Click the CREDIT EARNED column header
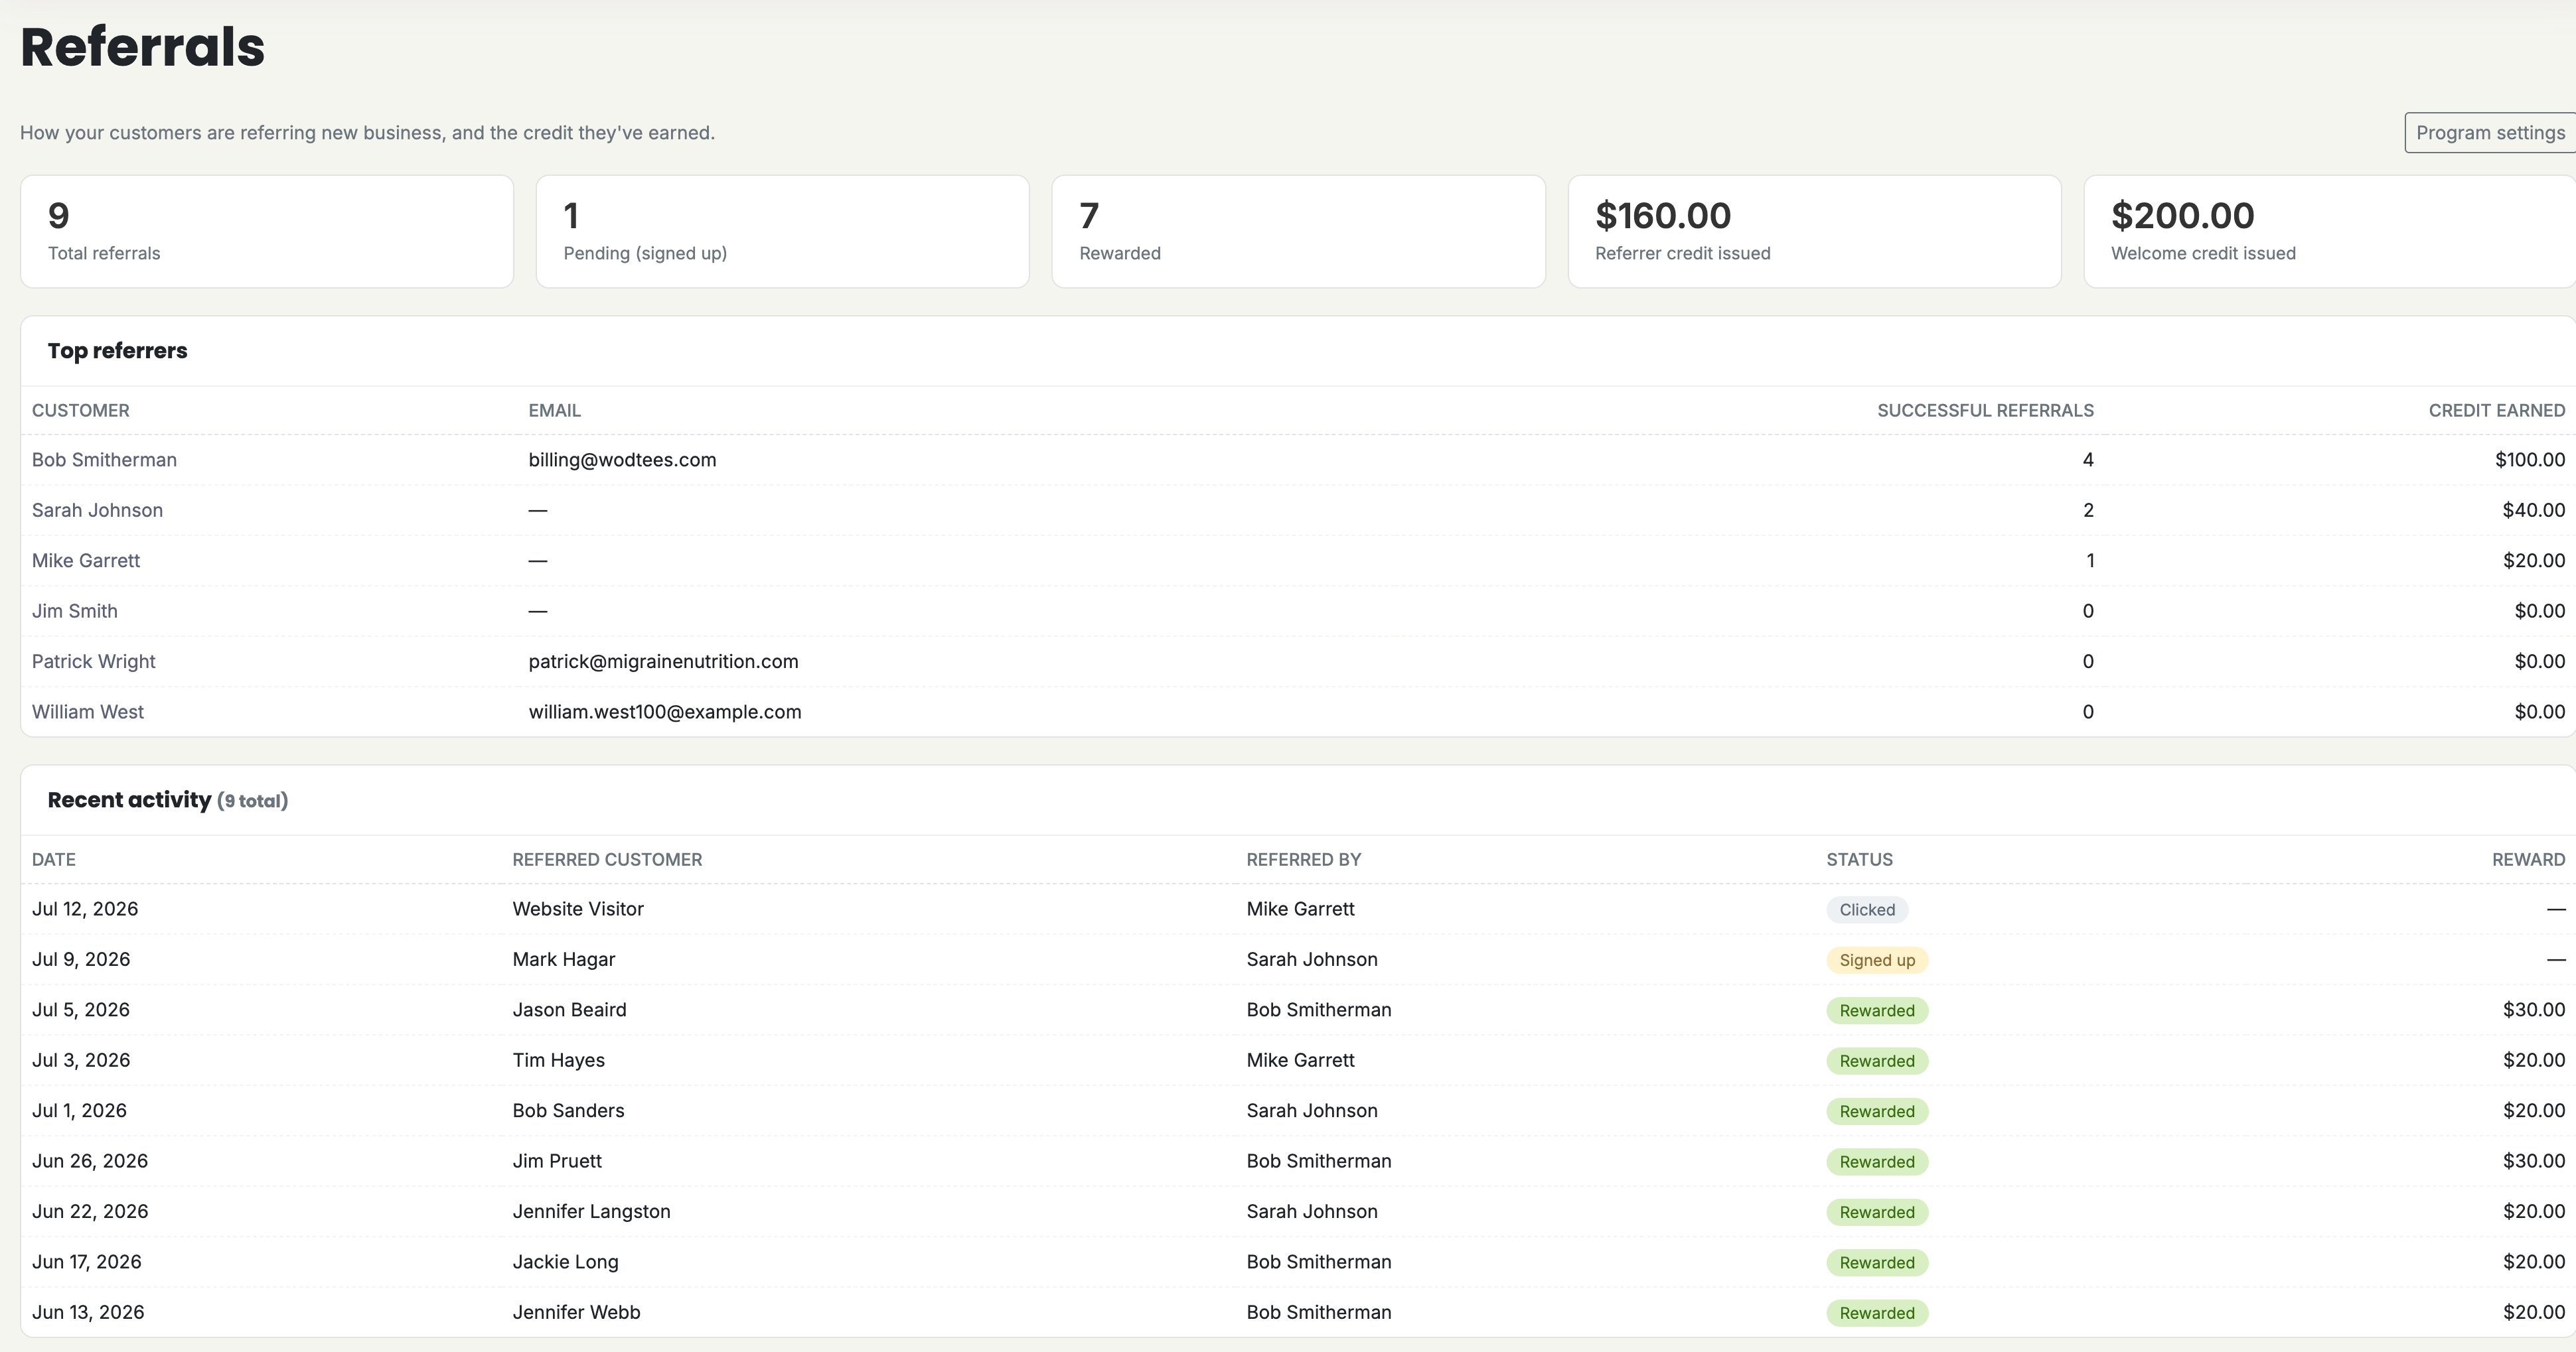 [2496, 411]
